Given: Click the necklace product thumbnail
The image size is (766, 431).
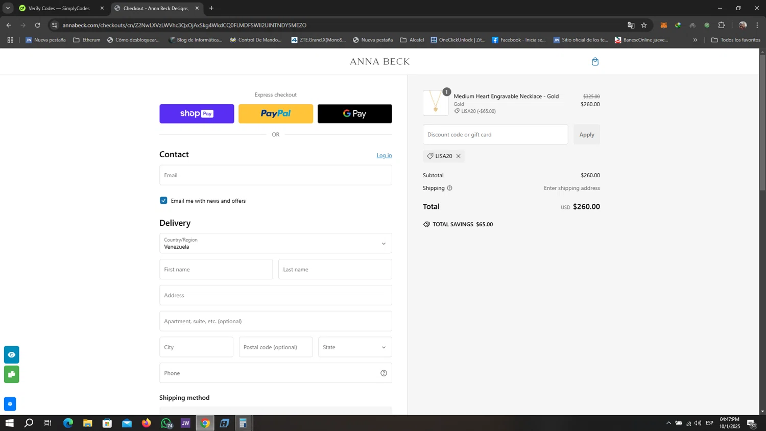Looking at the screenshot, I should 436,103.
